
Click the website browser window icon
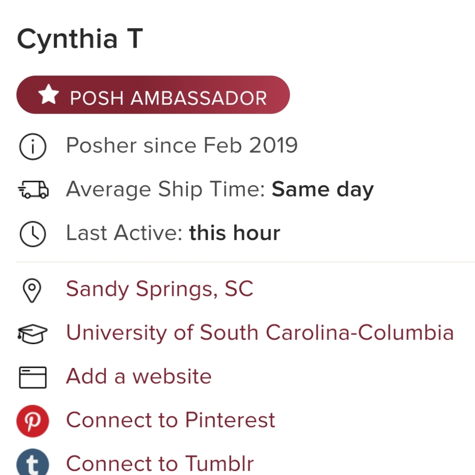coord(32,378)
